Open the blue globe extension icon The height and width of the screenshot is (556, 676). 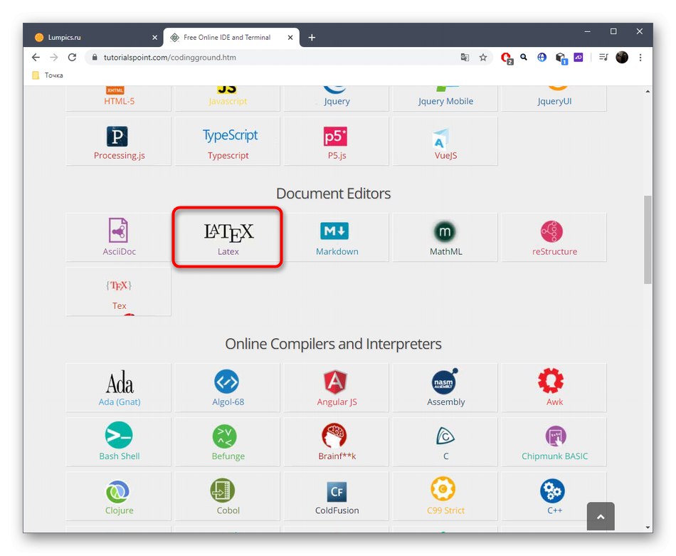point(542,57)
